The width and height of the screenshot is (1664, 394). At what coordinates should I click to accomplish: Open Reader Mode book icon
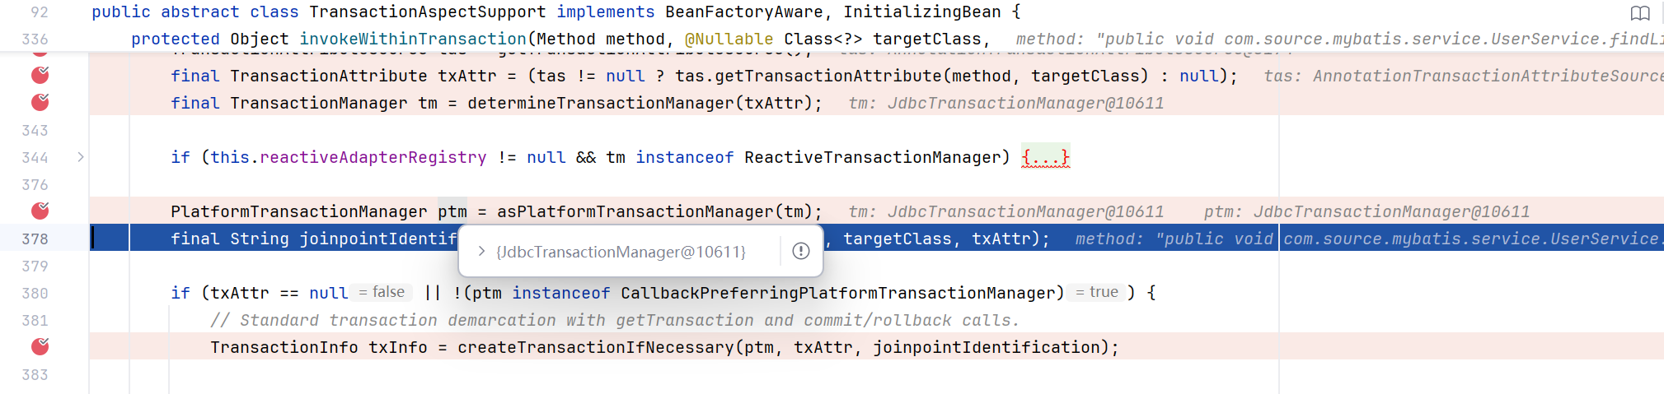[1640, 13]
